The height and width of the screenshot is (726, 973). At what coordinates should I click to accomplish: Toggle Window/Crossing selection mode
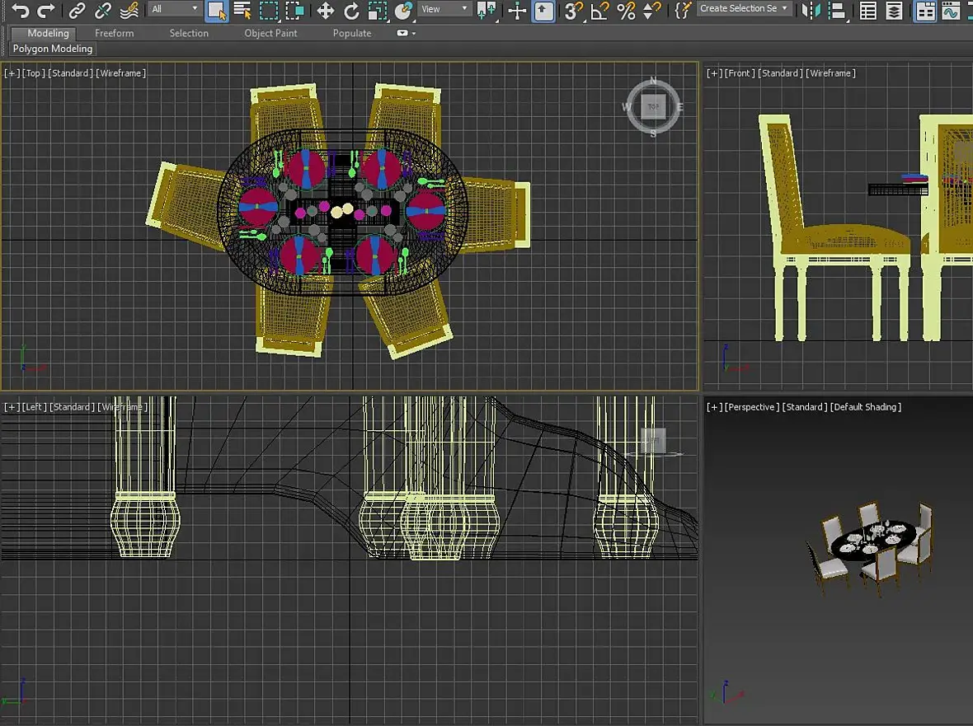[x=294, y=10]
